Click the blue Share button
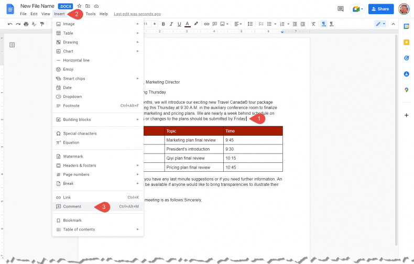This screenshot has height=264, width=414. [x=380, y=9]
